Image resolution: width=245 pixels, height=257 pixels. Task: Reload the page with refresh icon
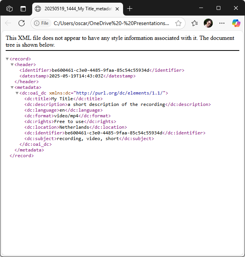click(x=22, y=23)
